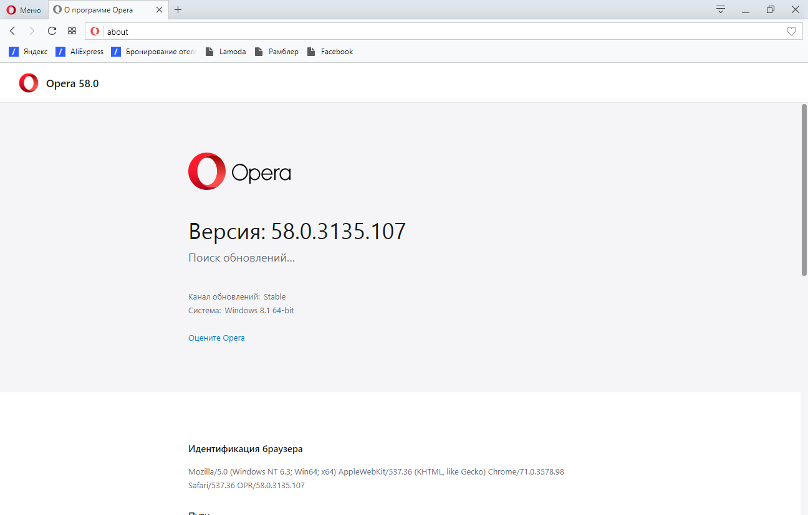
Task: Reload the page with refresh icon
Action: tap(52, 31)
